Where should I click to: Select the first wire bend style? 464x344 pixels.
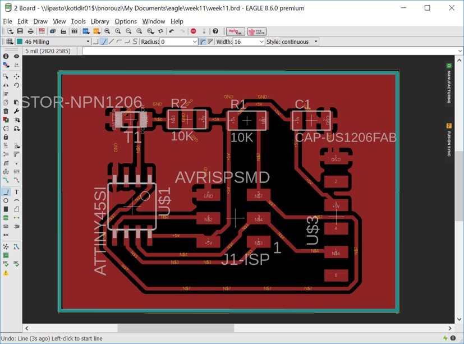[x=95, y=42]
